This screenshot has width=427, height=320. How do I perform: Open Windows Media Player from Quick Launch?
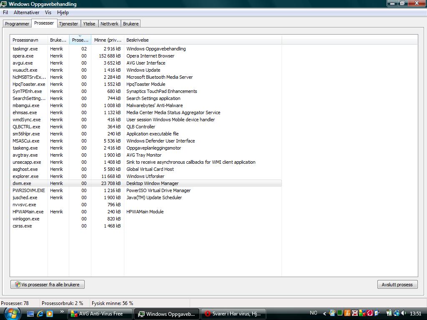click(50, 314)
